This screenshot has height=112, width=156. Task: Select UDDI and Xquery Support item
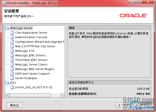[32, 74]
